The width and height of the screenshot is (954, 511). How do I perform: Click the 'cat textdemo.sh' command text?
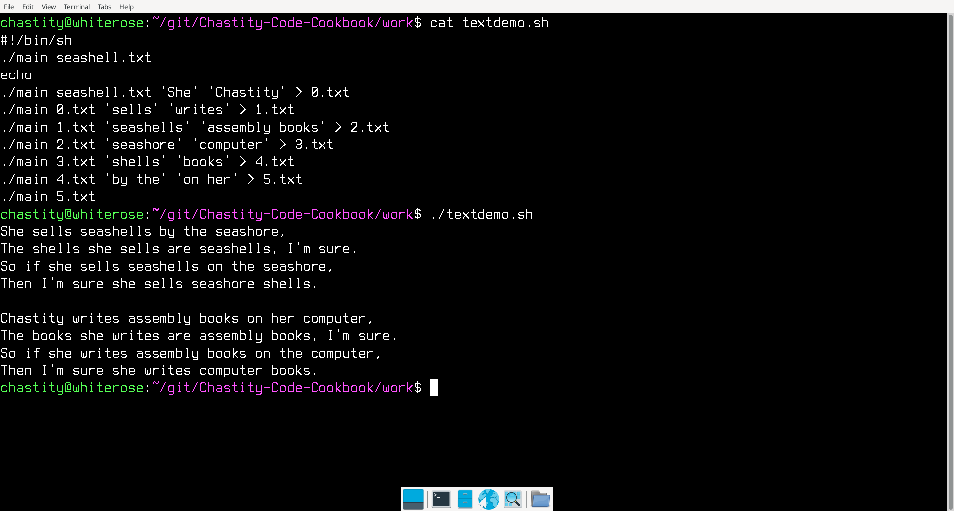point(489,23)
